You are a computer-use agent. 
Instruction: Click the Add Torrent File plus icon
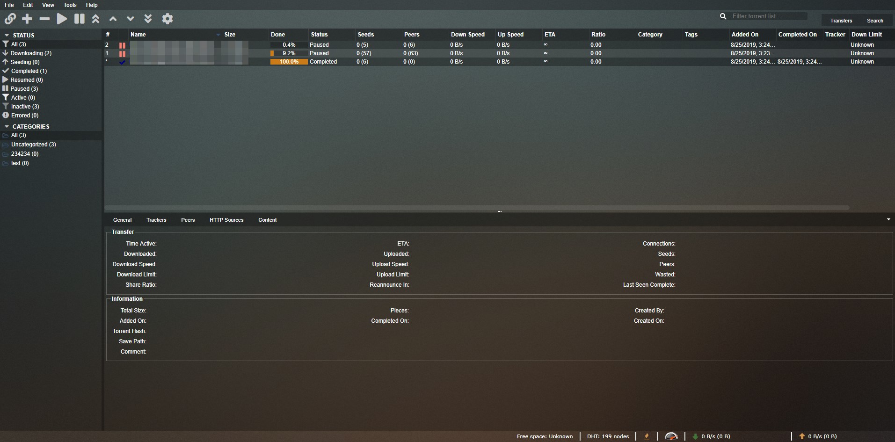point(27,19)
